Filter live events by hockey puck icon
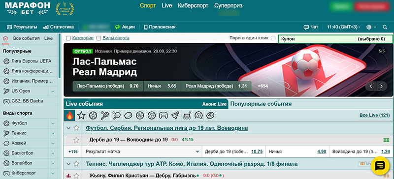This screenshot has height=179, width=394. pos(128,116)
